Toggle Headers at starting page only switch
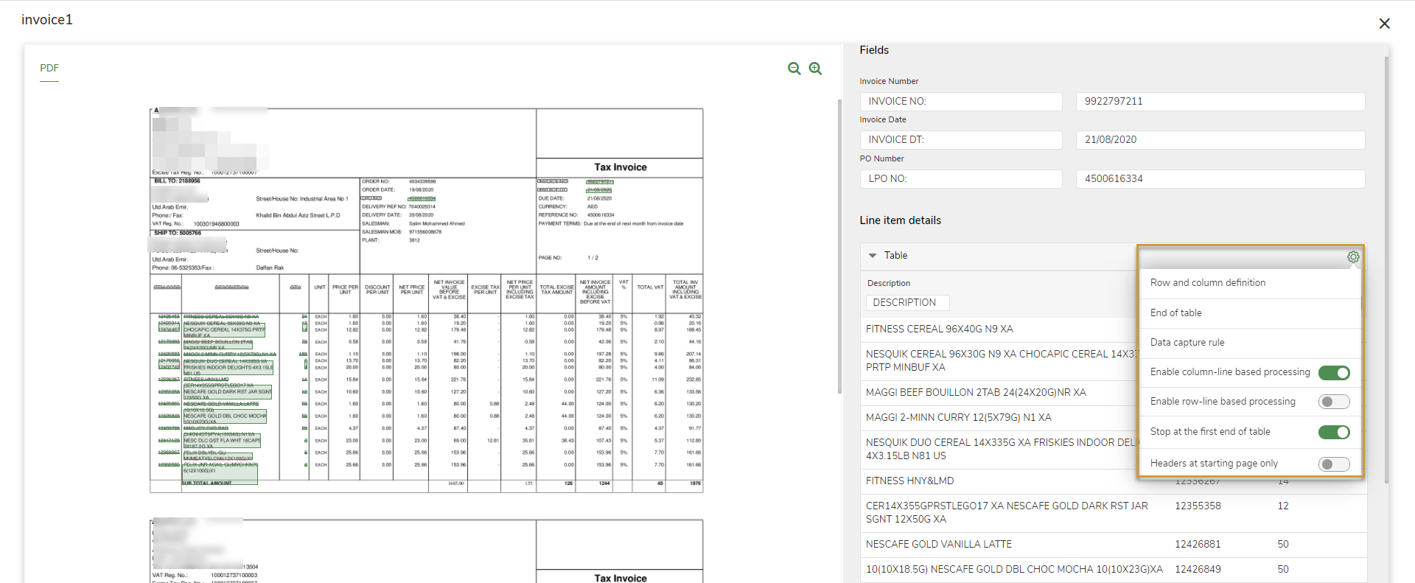 [1334, 464]
